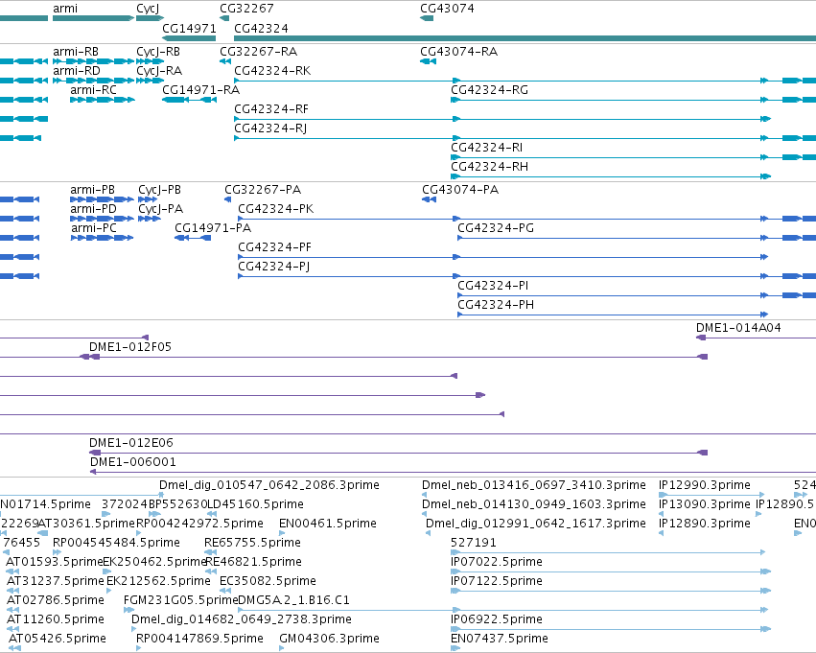Select protein CG42324-PJ
This screenshot has height=653, width=816.
coord(273,267)
